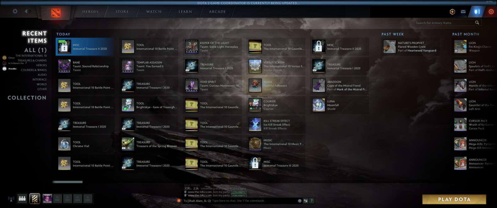Switch to the Watch tab

pyautogui.click(x=154, y=12)
